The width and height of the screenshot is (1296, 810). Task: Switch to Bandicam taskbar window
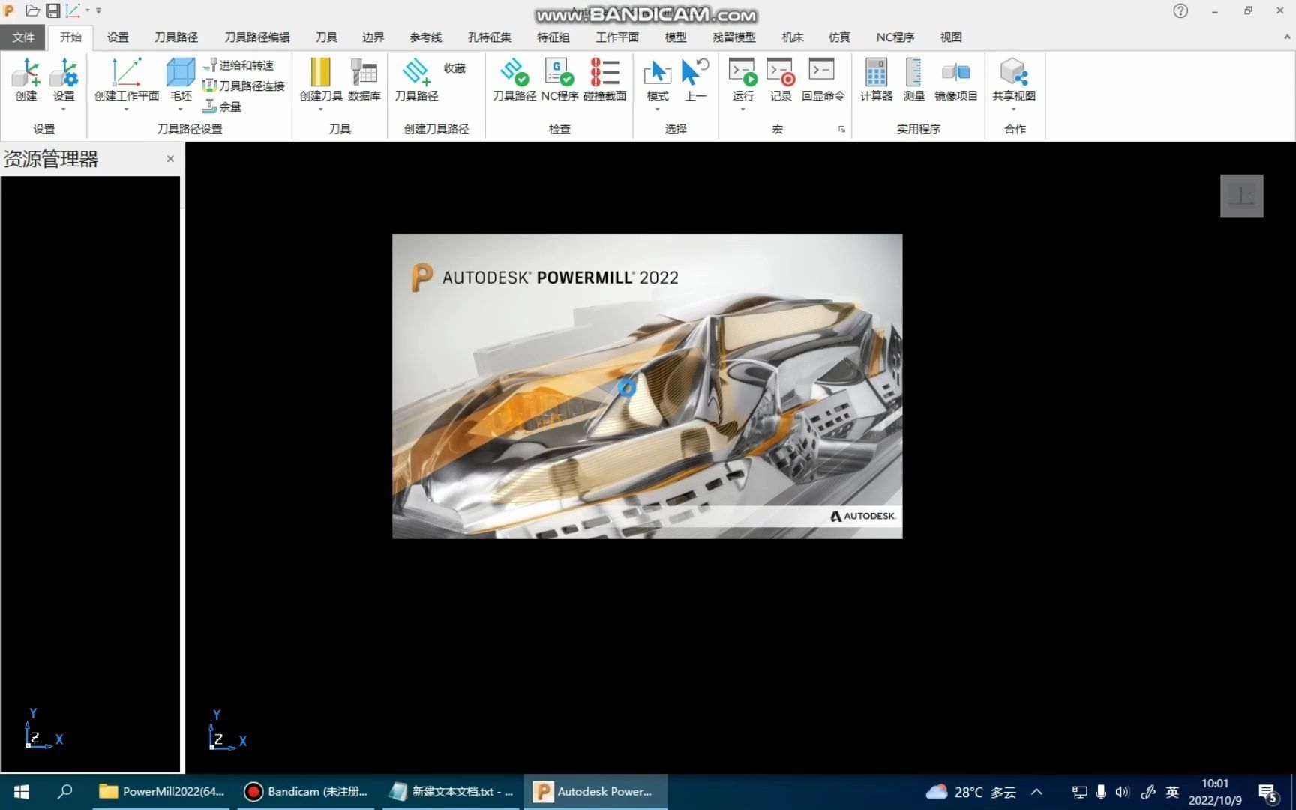click(x=307, y=792)
